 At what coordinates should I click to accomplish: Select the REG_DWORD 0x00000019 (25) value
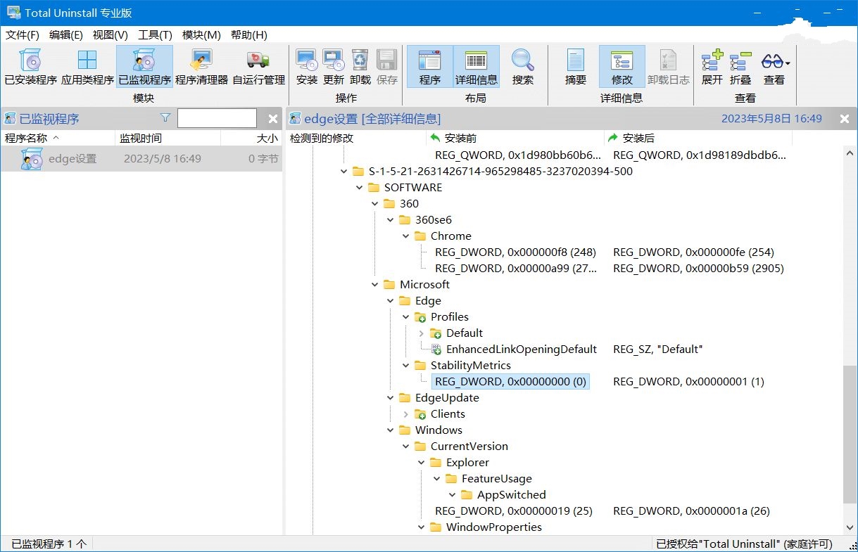pyautogui.click(x=514, y=511)
